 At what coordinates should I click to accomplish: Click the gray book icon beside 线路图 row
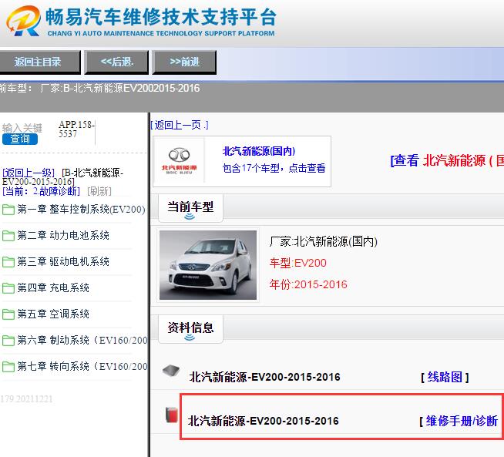(171, 371)
